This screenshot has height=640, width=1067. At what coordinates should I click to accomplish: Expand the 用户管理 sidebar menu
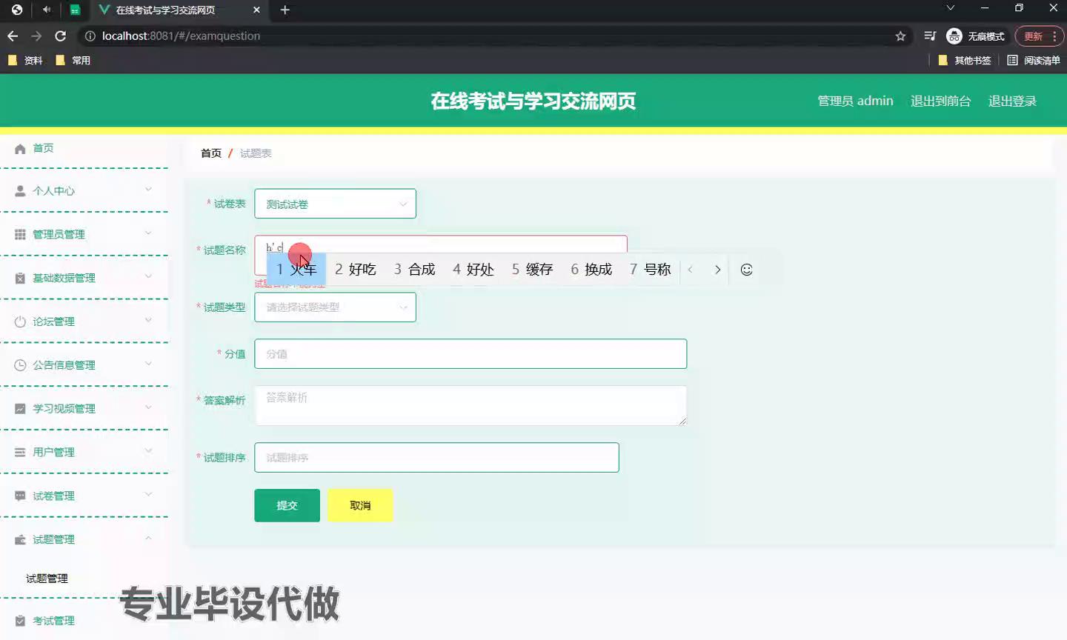pyautogui.click(x=83, y=452)
